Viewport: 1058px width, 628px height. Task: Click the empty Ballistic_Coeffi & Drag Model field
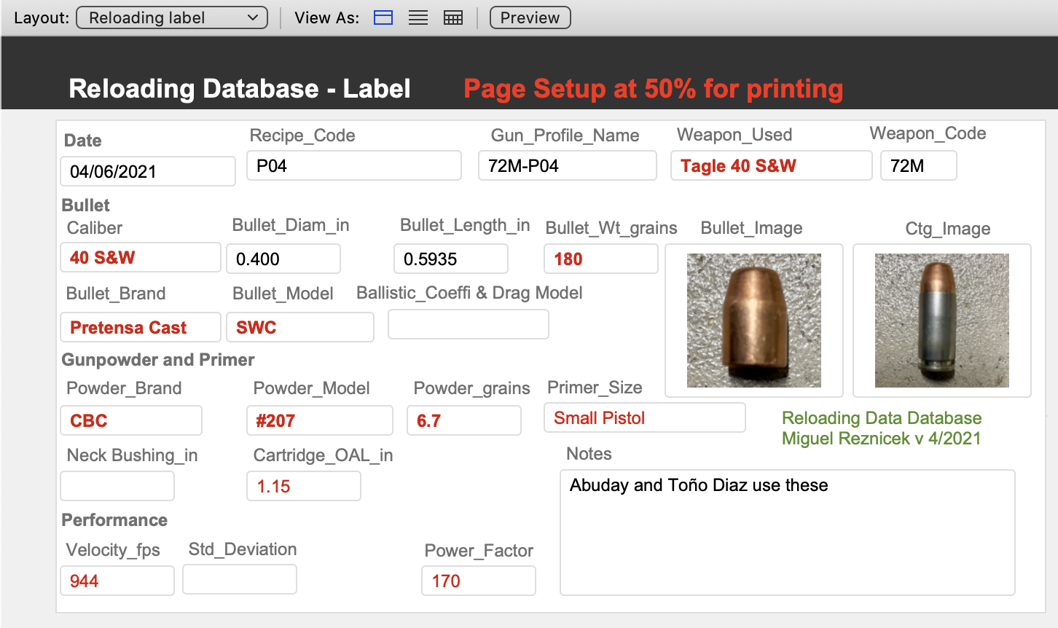[469, 324]
